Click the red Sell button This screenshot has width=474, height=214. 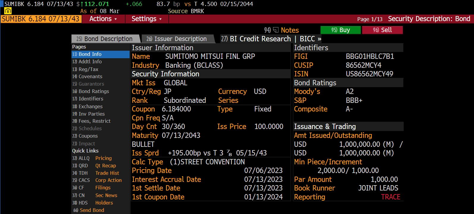382,30
